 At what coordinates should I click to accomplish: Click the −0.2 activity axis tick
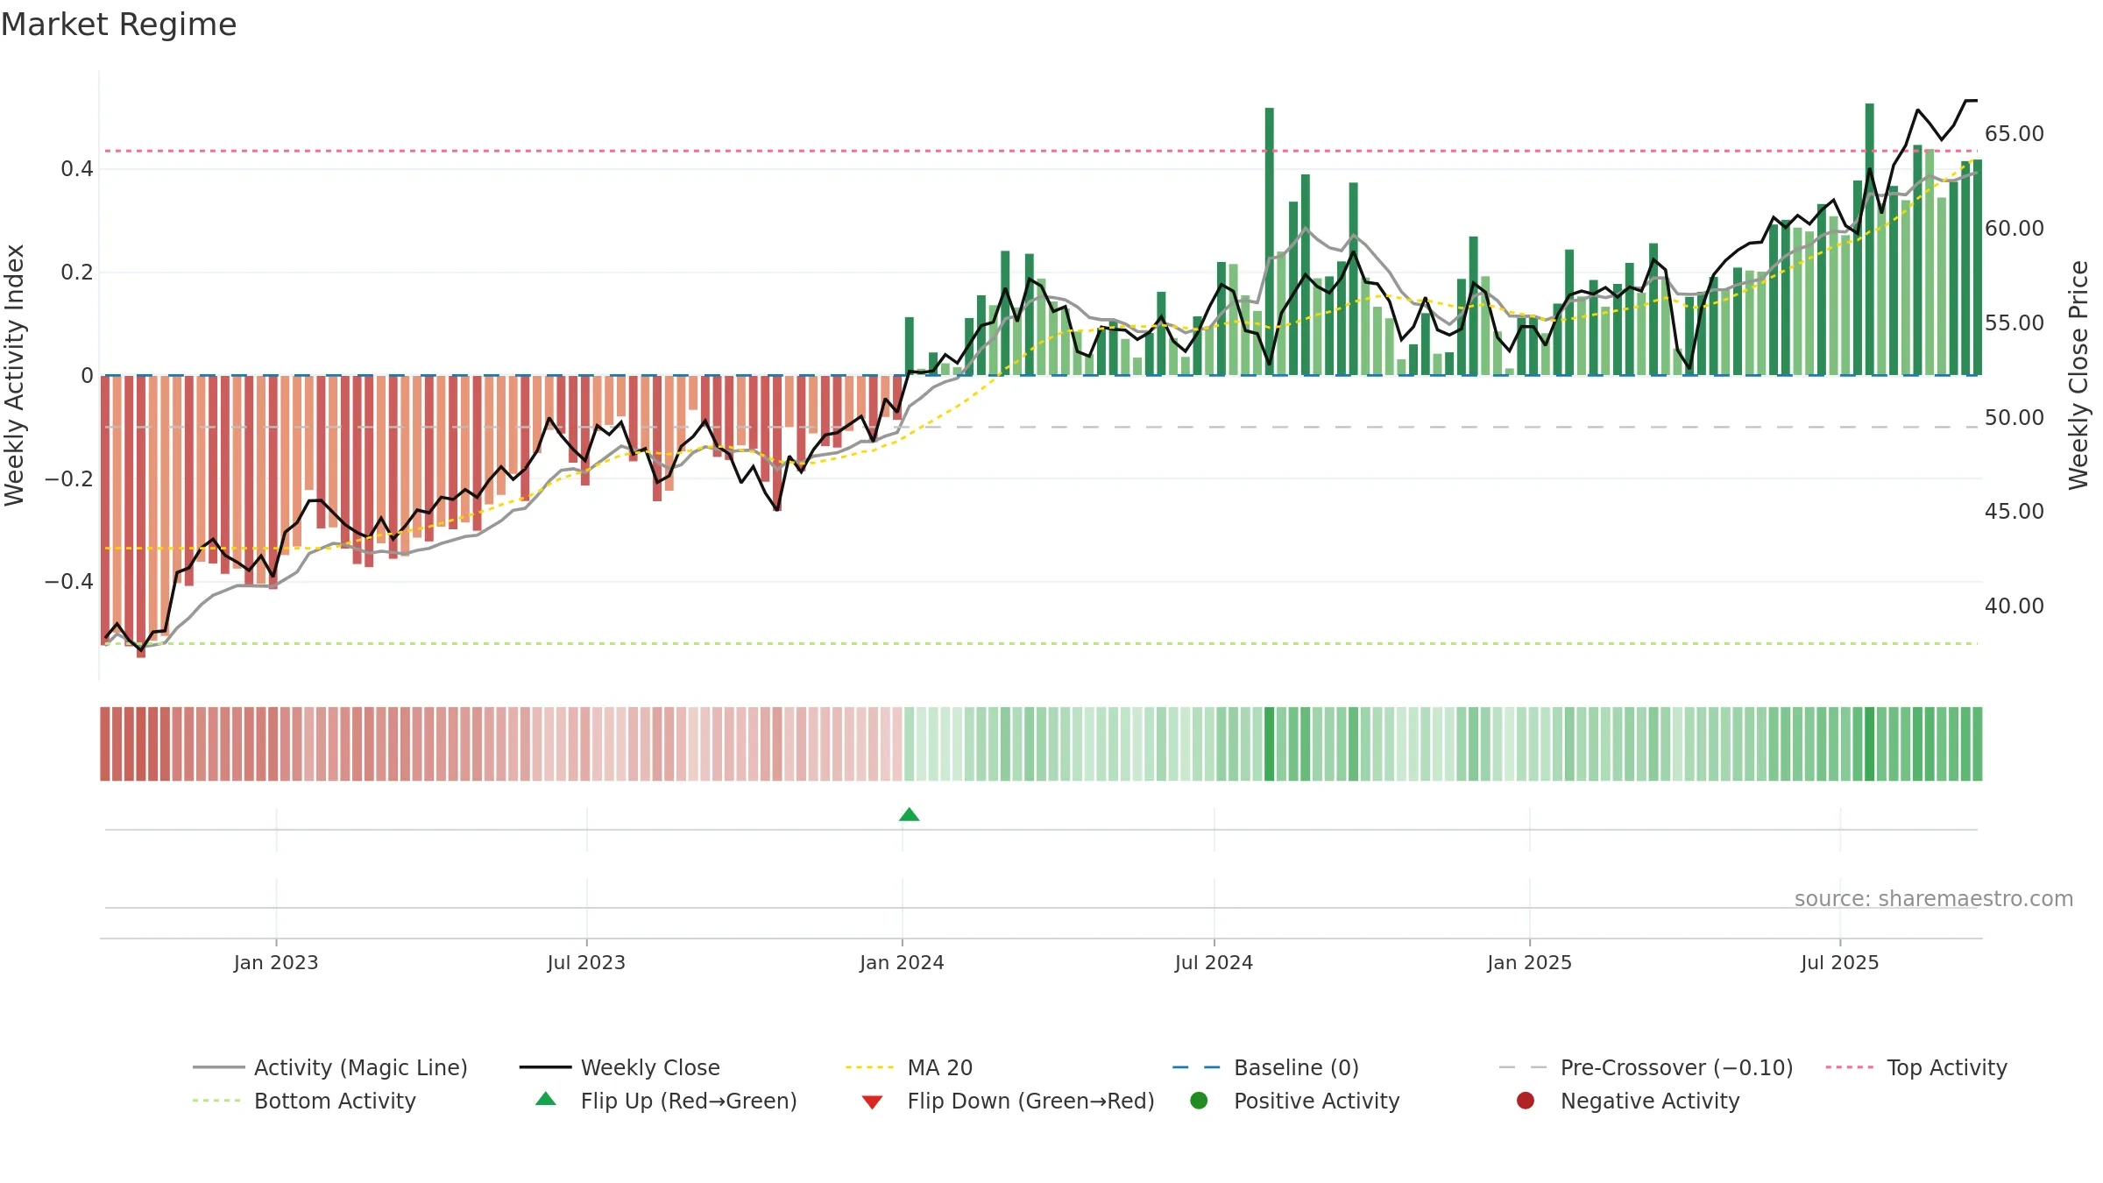tap(69, 478)
